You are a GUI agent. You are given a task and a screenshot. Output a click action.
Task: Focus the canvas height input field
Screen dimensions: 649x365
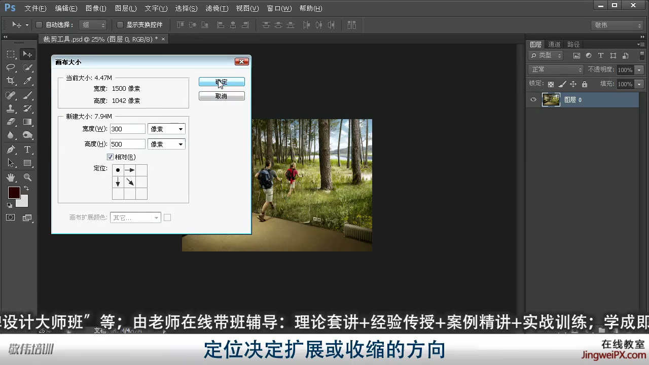[x=127, y=144]
